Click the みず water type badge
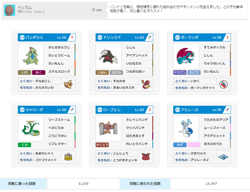This screenshot has height=192, width=250. [180, 145]
